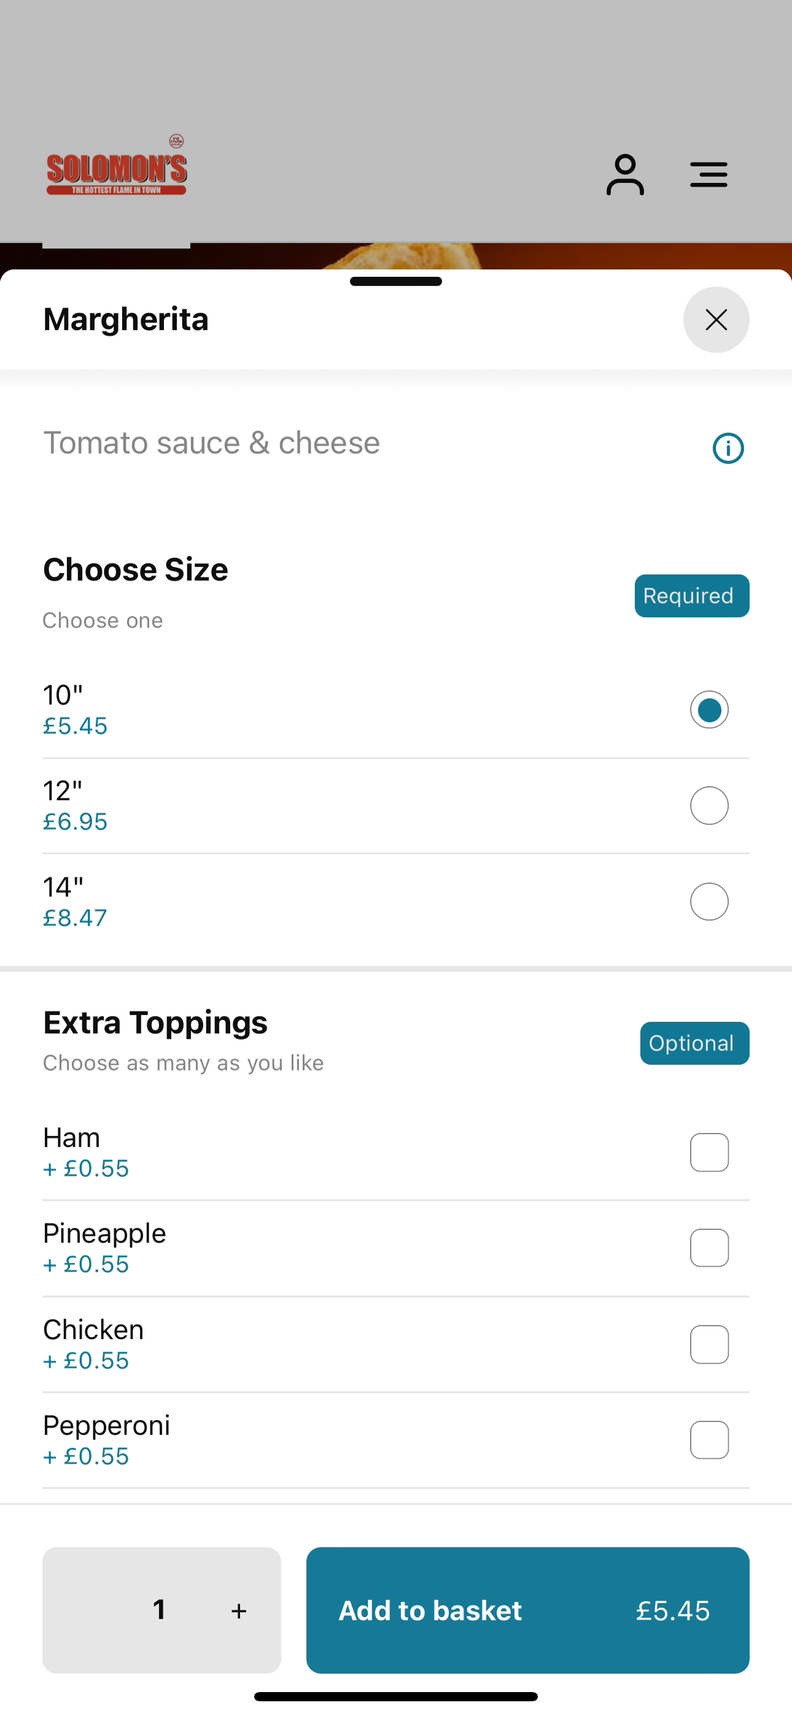Enable the Chicken extra topping
Screen dimensions: 792x1716
[x=709, y=1344]
